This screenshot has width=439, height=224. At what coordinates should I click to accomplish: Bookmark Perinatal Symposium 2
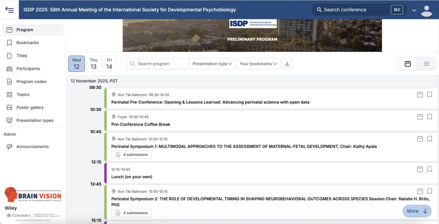coord(429,191)
